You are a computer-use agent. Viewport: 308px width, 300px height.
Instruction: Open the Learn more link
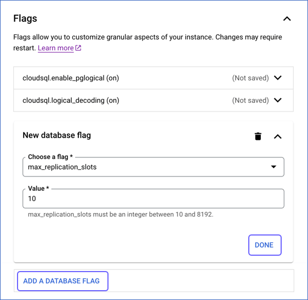click(56, 48)
